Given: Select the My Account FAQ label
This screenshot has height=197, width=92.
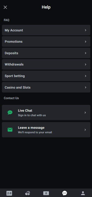Looking at the screenshot, I should click(14, 30).
